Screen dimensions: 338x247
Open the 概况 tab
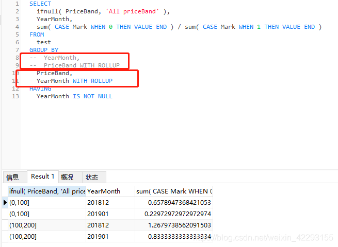pyautogui.click(x=67, y=177)
